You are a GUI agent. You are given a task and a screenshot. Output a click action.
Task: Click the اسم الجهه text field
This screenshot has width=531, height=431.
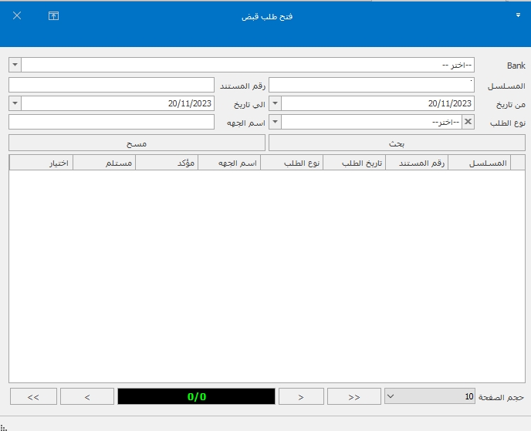pos(111,122)
